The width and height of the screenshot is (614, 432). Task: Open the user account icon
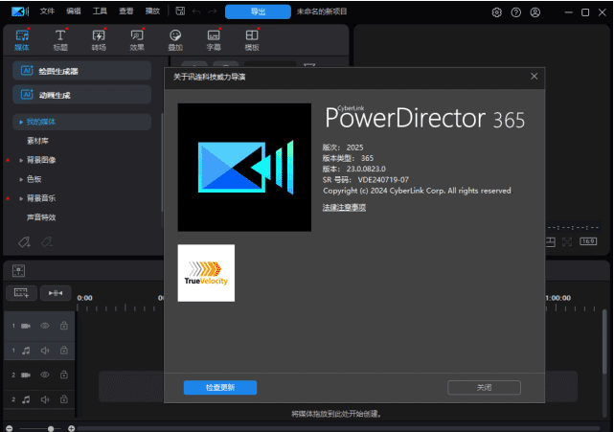pyautogui.click(x=535, y=12)
